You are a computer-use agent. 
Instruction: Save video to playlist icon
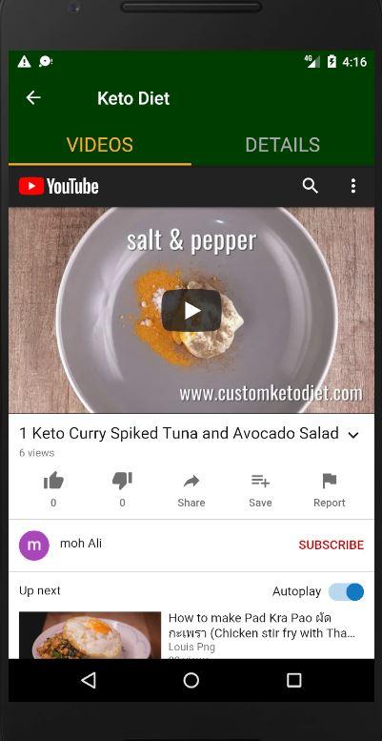pyautogui.click(x=260, y=481)
